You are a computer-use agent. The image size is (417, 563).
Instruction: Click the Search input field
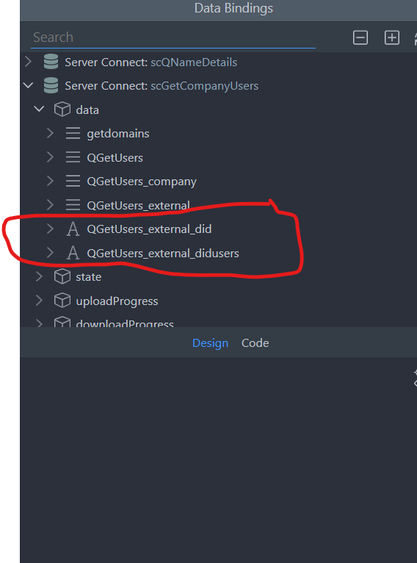173,37
